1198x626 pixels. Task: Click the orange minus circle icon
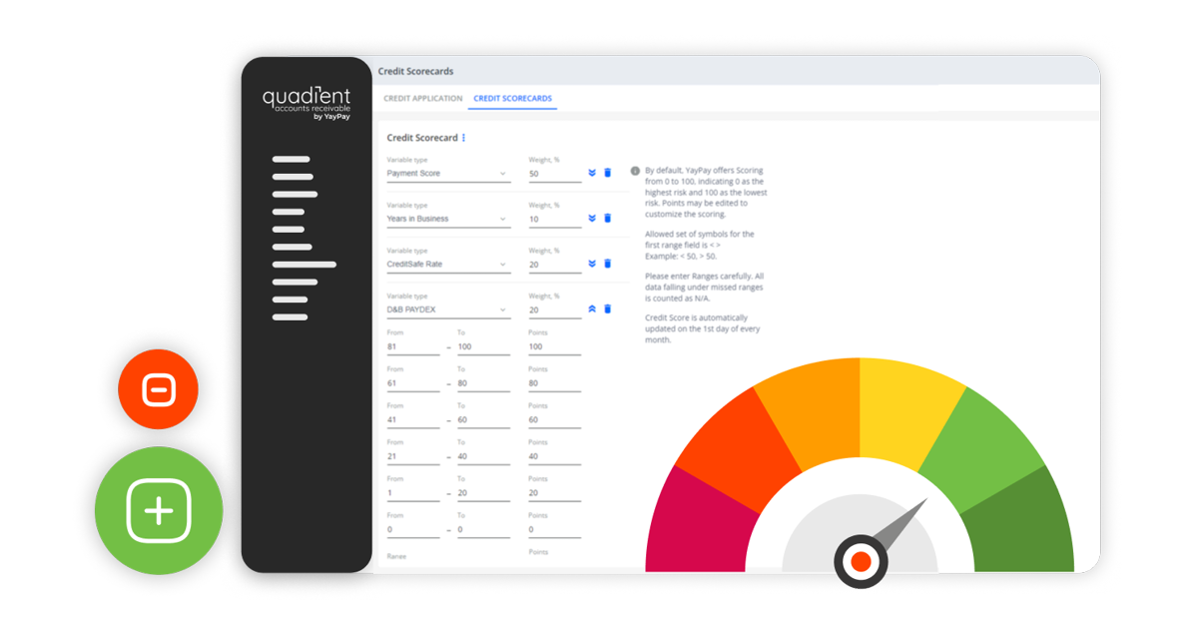[158, 389]
